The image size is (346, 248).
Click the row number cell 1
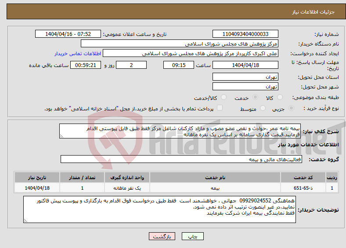click(x=332, y=188)
